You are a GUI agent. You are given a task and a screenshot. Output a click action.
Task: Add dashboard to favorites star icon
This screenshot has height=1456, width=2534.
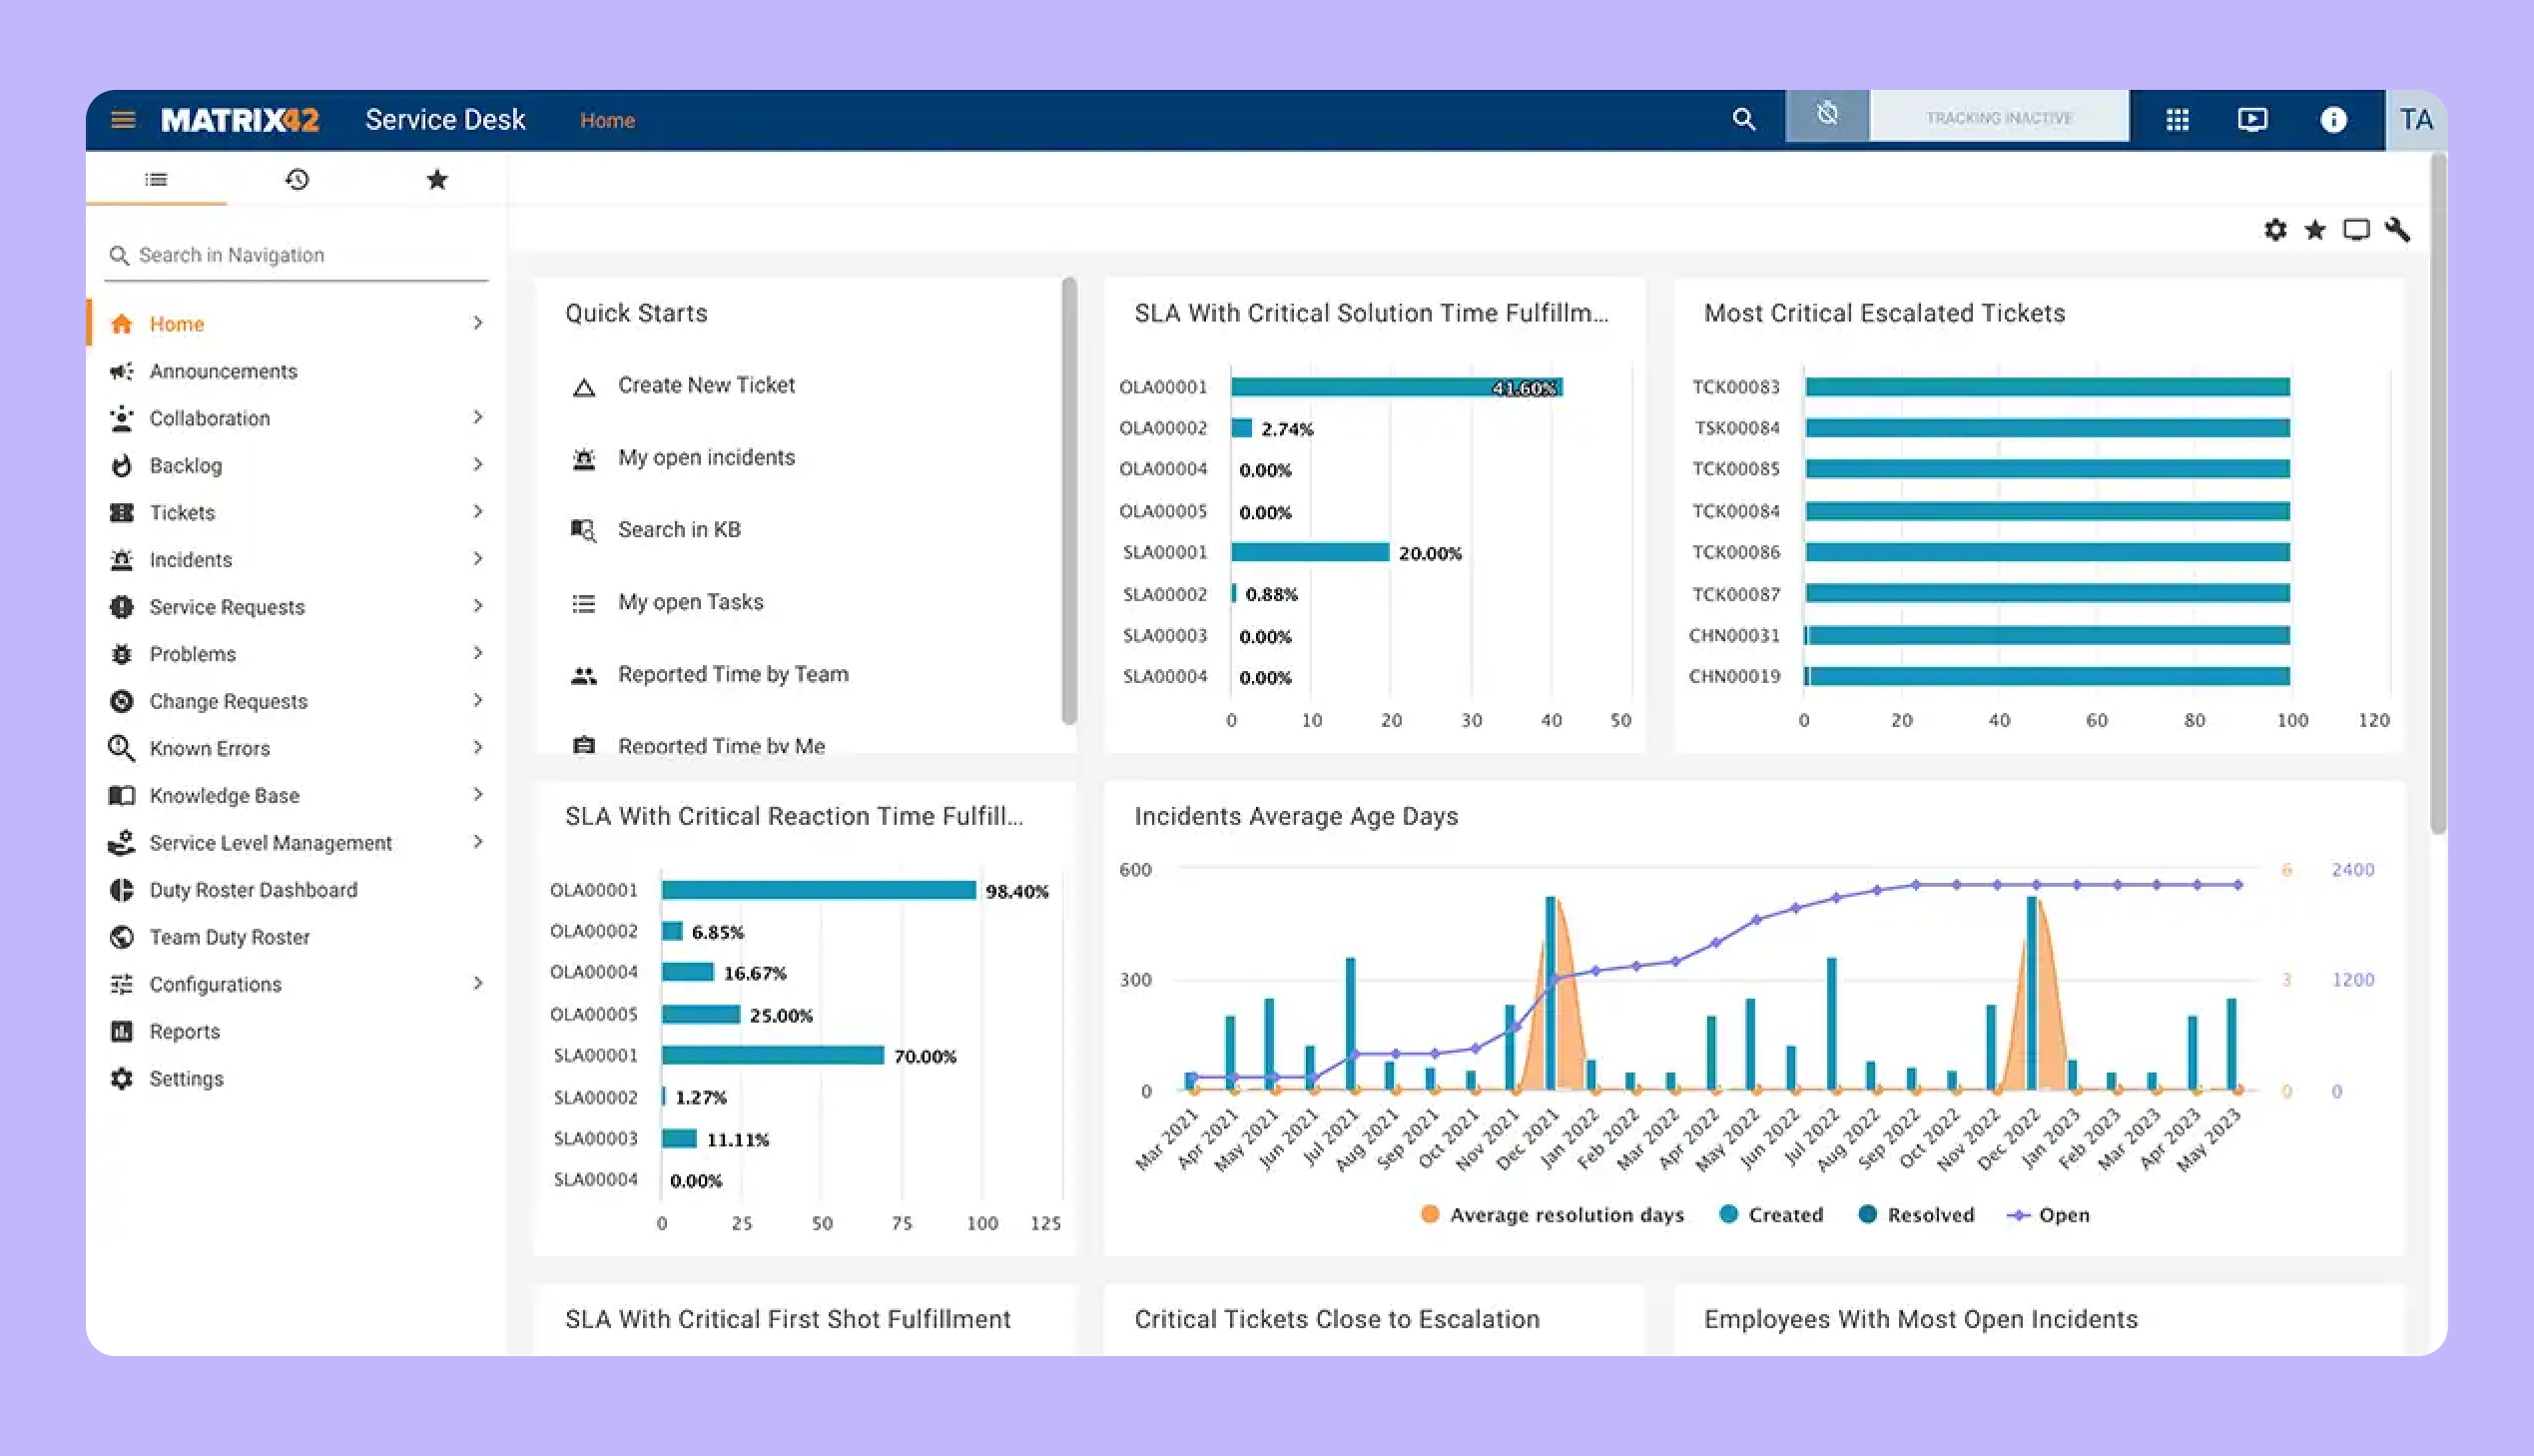[x=2314, y=231]
